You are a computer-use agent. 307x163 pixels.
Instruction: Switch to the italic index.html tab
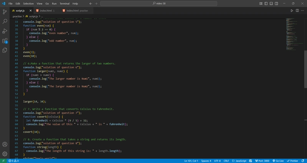tap(47, 11)
